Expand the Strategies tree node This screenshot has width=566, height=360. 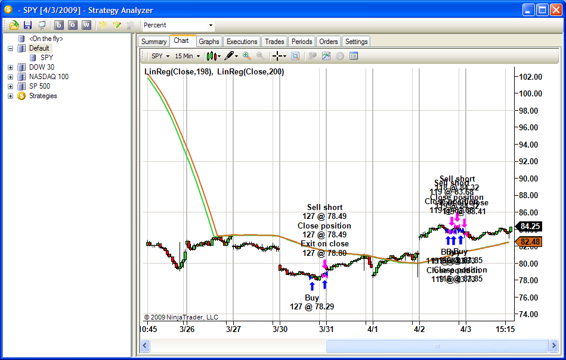click(10, 96)
